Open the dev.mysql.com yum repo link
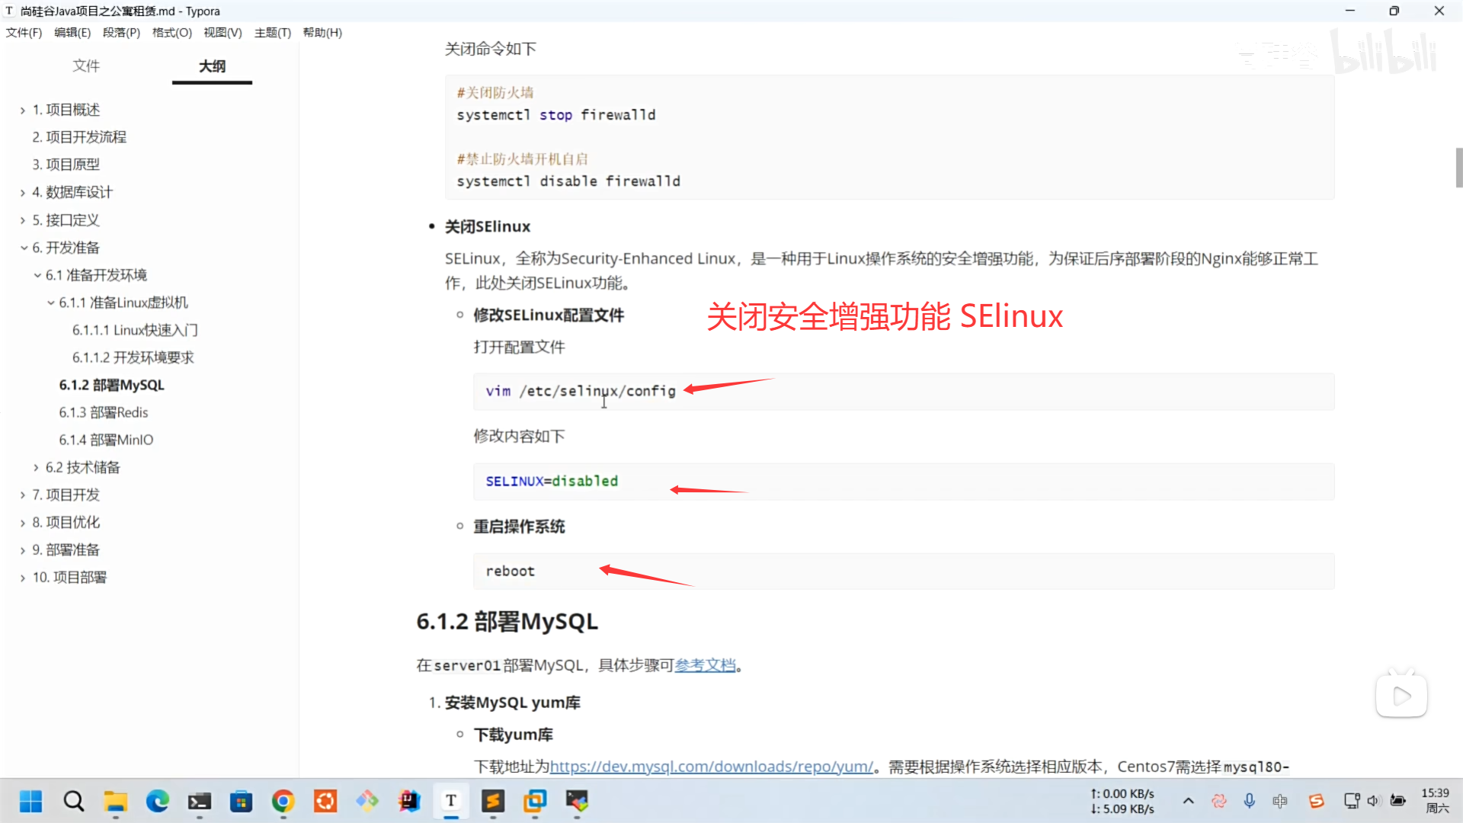The height and width of the screenshot is (823, 1463). click(x=711, y=767)
